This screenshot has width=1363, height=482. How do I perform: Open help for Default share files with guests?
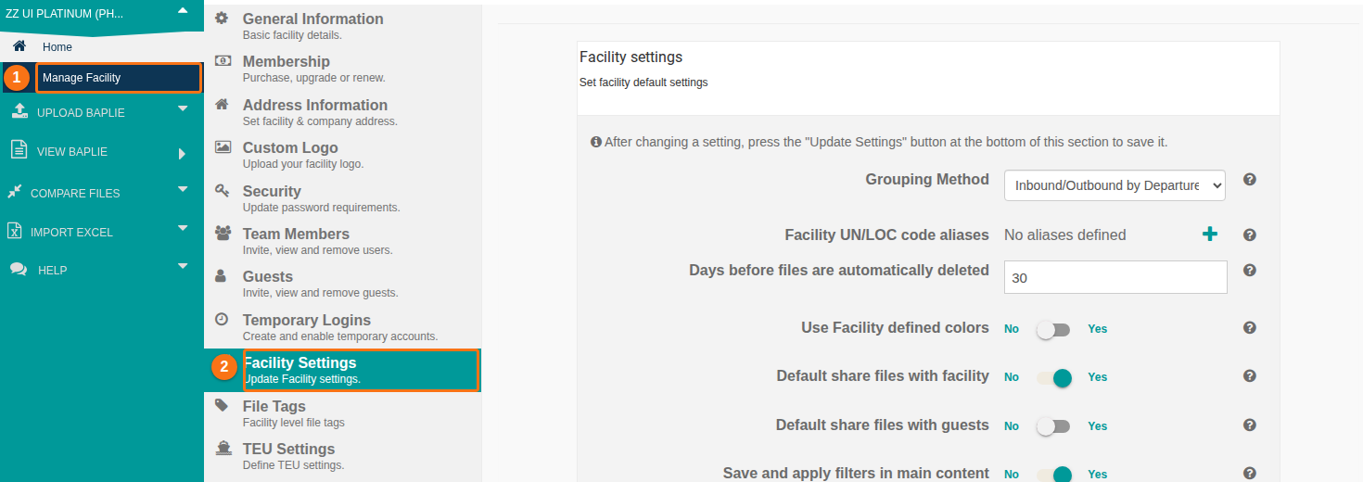coord(1249,425)
